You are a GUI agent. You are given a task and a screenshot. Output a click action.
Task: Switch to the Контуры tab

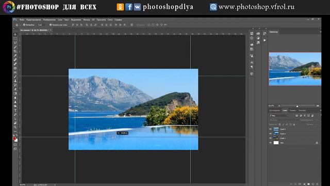[302, 110]
